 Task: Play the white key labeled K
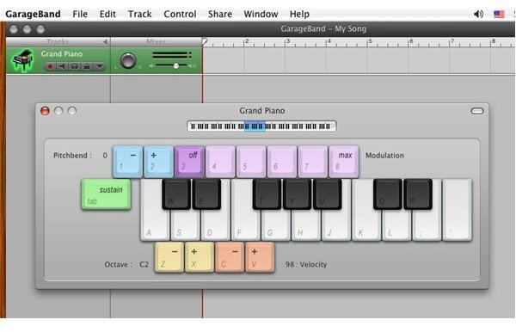(x=366, y=225)
